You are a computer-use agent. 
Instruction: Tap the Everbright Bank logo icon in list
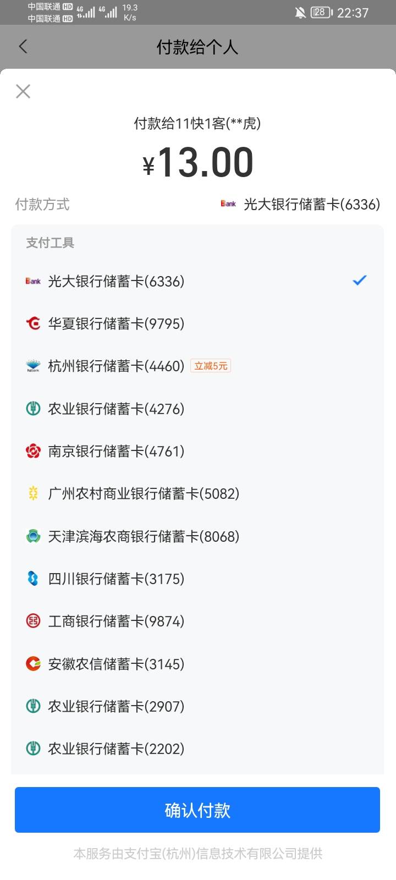point(33,281)
